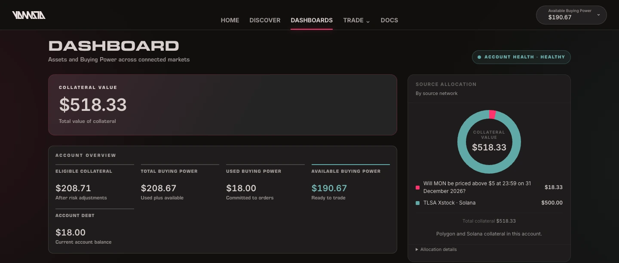Click the green account health status dot
This screenshot has height=263, width=619.
(x=479, y=57)
